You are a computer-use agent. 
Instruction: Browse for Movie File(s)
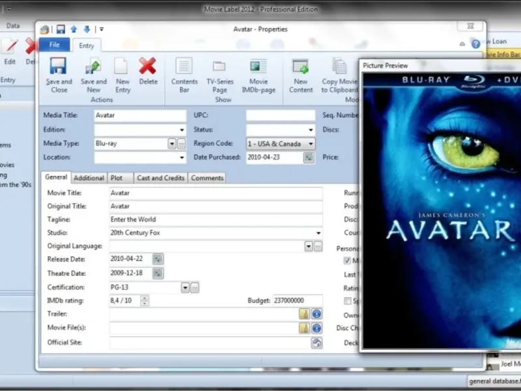pyautogui.click(x=304, y=328)
